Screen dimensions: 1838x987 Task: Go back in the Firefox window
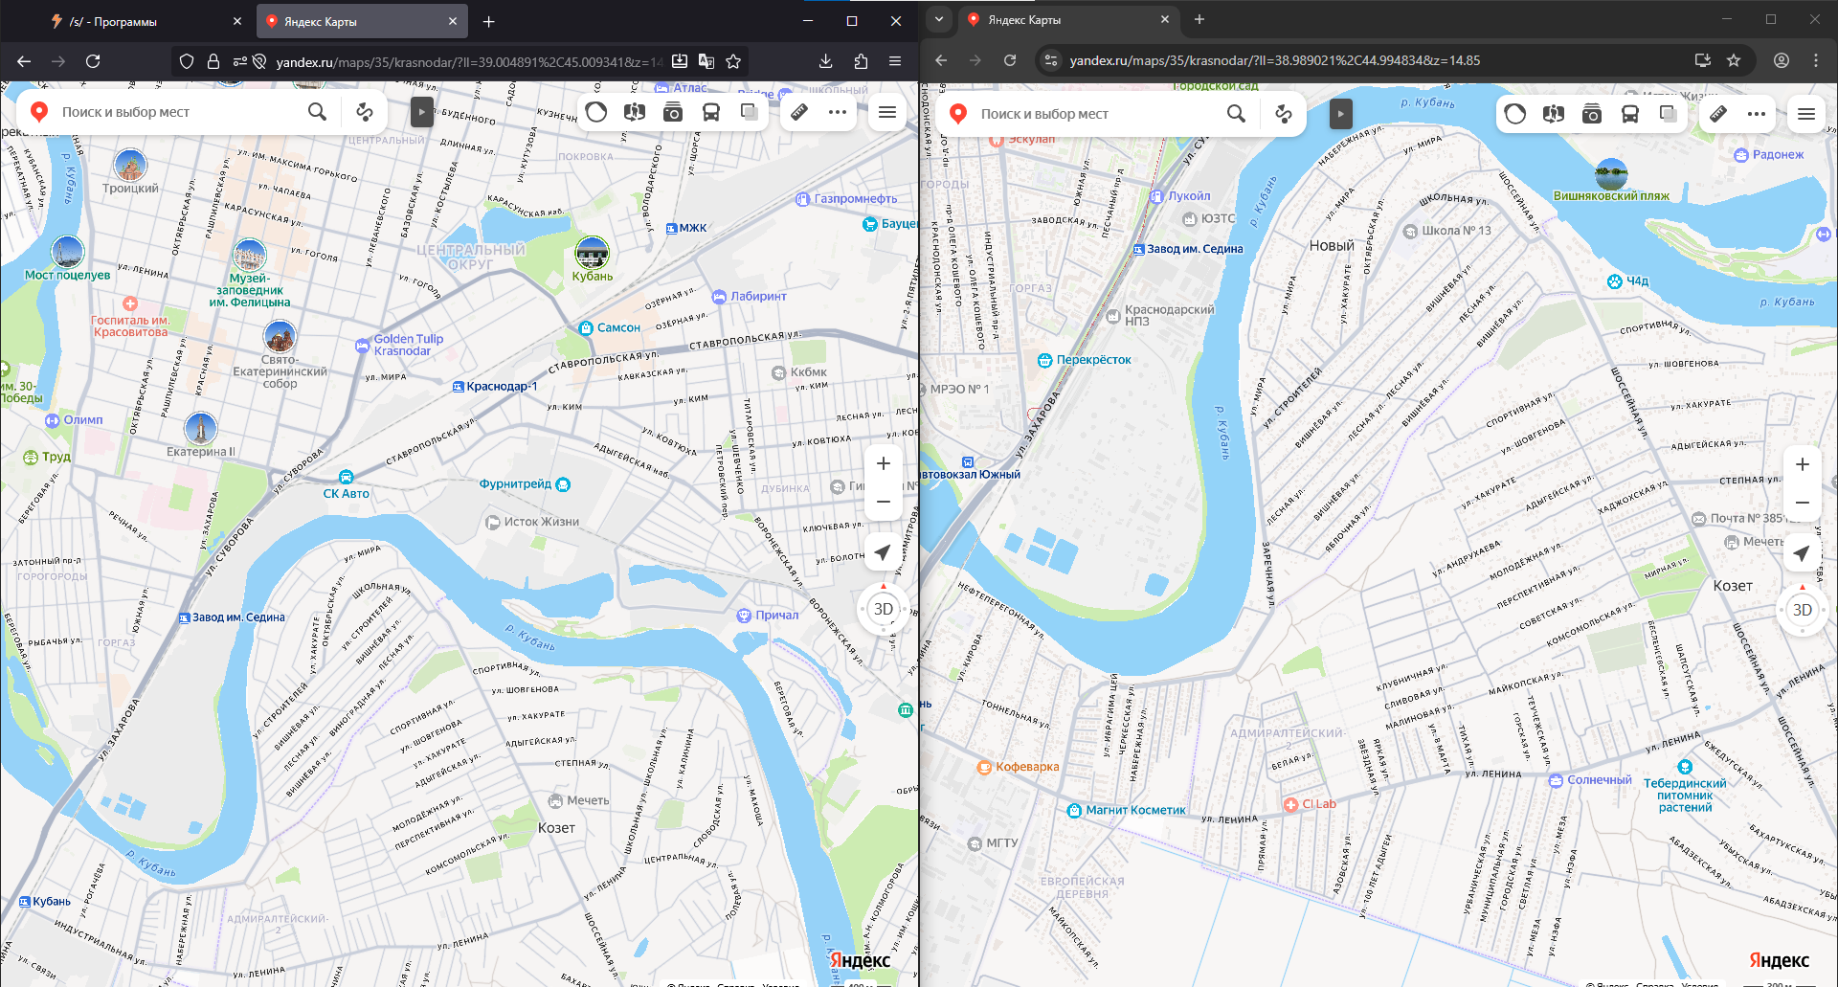tap(24, 61)
